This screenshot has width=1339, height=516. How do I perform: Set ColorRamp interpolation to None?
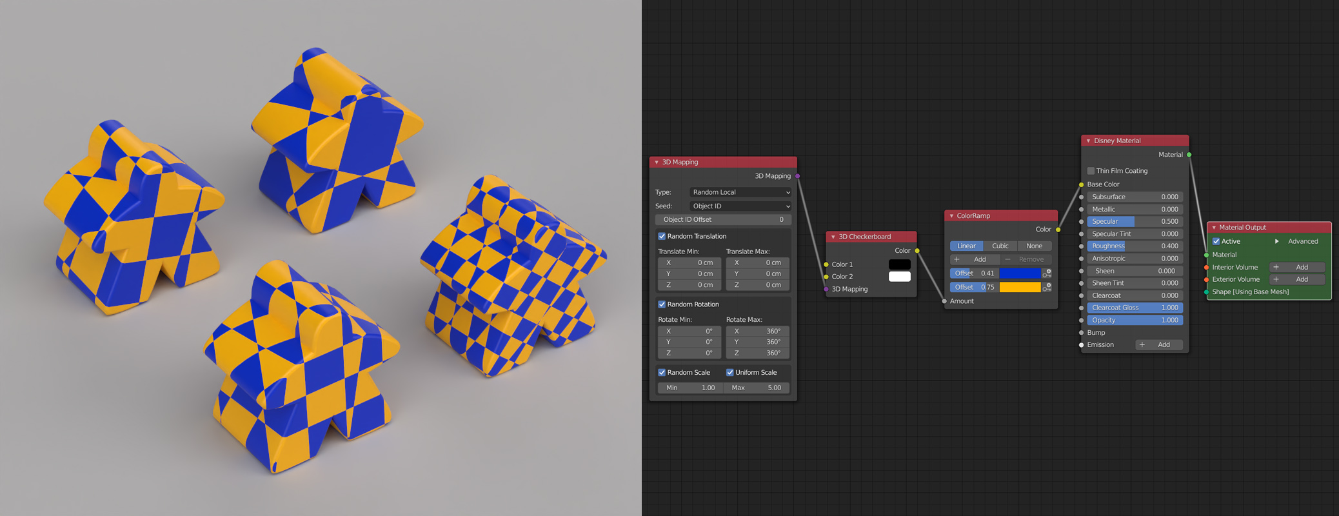[x=1034, y=246]
